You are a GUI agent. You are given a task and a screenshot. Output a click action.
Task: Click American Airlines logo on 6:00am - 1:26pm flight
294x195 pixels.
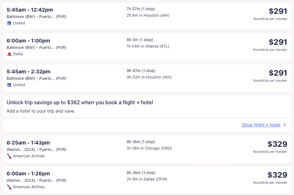tap(9, 187)
